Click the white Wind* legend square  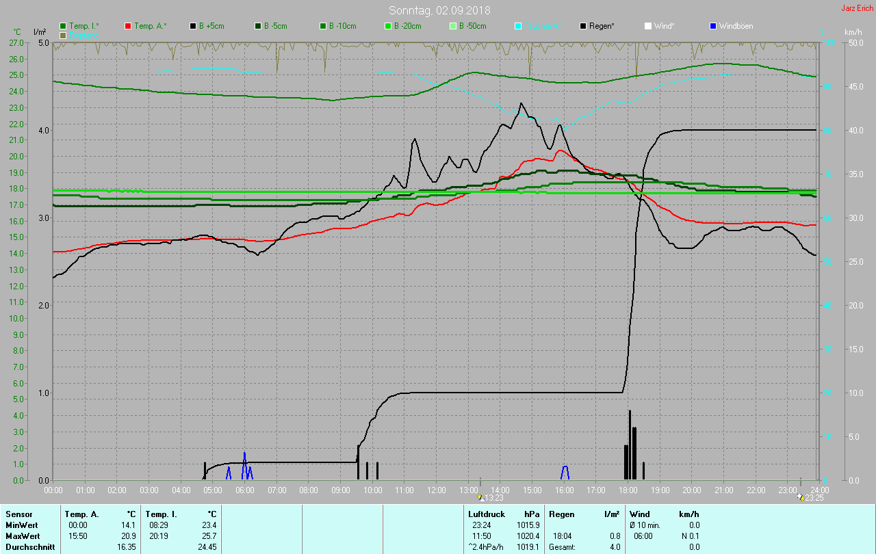648,26
